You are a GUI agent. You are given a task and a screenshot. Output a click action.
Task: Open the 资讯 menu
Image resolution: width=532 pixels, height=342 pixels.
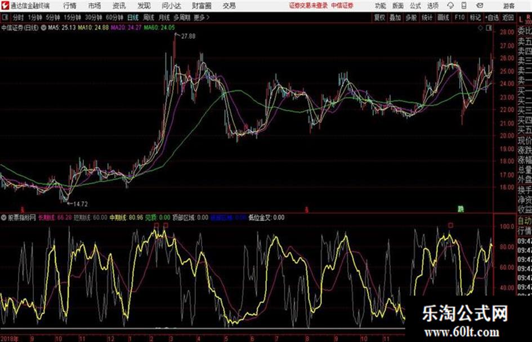119,6
